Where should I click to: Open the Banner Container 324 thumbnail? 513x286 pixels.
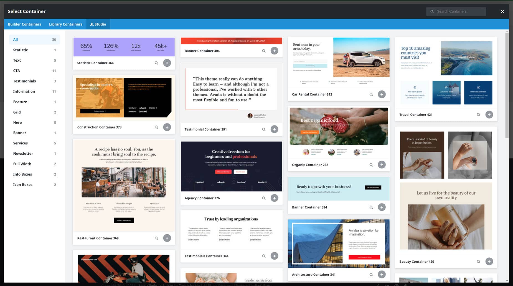(339, 189)
